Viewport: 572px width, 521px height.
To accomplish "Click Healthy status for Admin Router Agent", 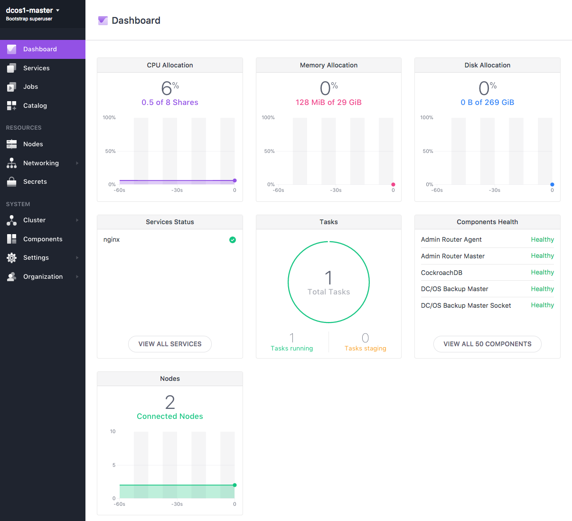I will [x=543, y=240].
